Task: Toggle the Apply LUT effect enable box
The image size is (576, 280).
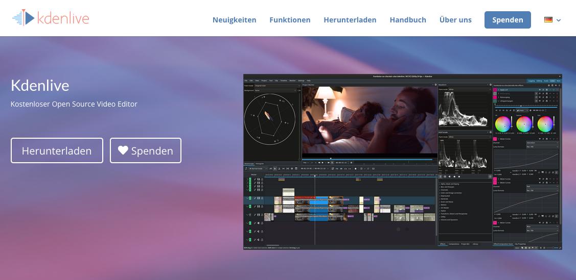Action: pyautogui.click(x=495, y=89)
